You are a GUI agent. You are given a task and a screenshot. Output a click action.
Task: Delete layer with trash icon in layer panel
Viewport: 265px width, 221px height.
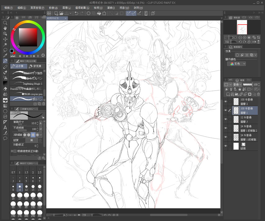(x=258, y=94)
